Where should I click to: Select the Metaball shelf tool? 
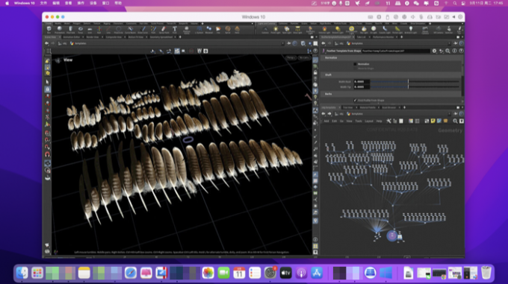(209, 29)
